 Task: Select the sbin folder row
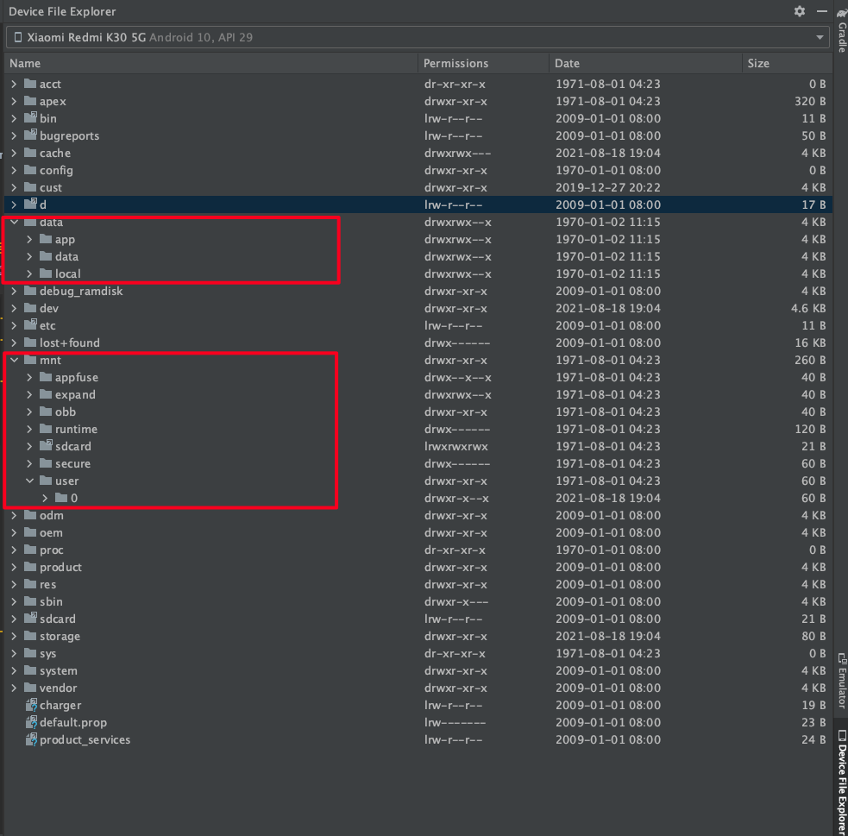click(x=418, y=601)
